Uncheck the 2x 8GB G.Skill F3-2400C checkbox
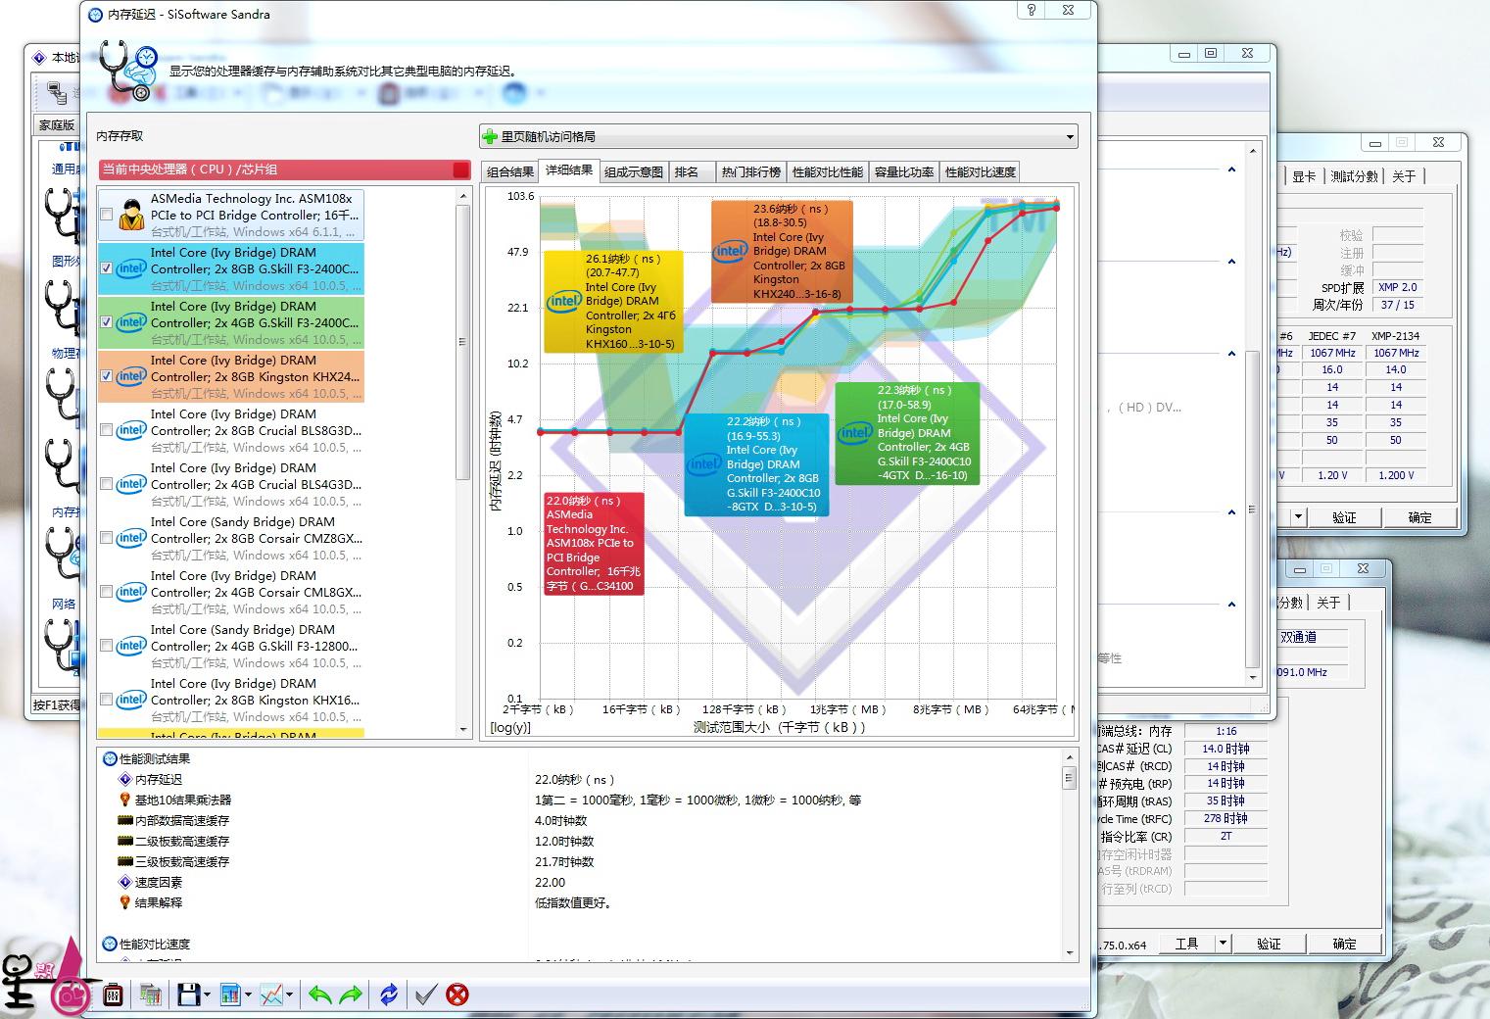 [106, 268]
